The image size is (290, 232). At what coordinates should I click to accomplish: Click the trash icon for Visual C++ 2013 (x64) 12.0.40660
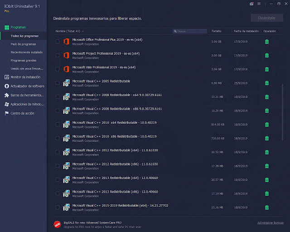(x=267, y=179)
